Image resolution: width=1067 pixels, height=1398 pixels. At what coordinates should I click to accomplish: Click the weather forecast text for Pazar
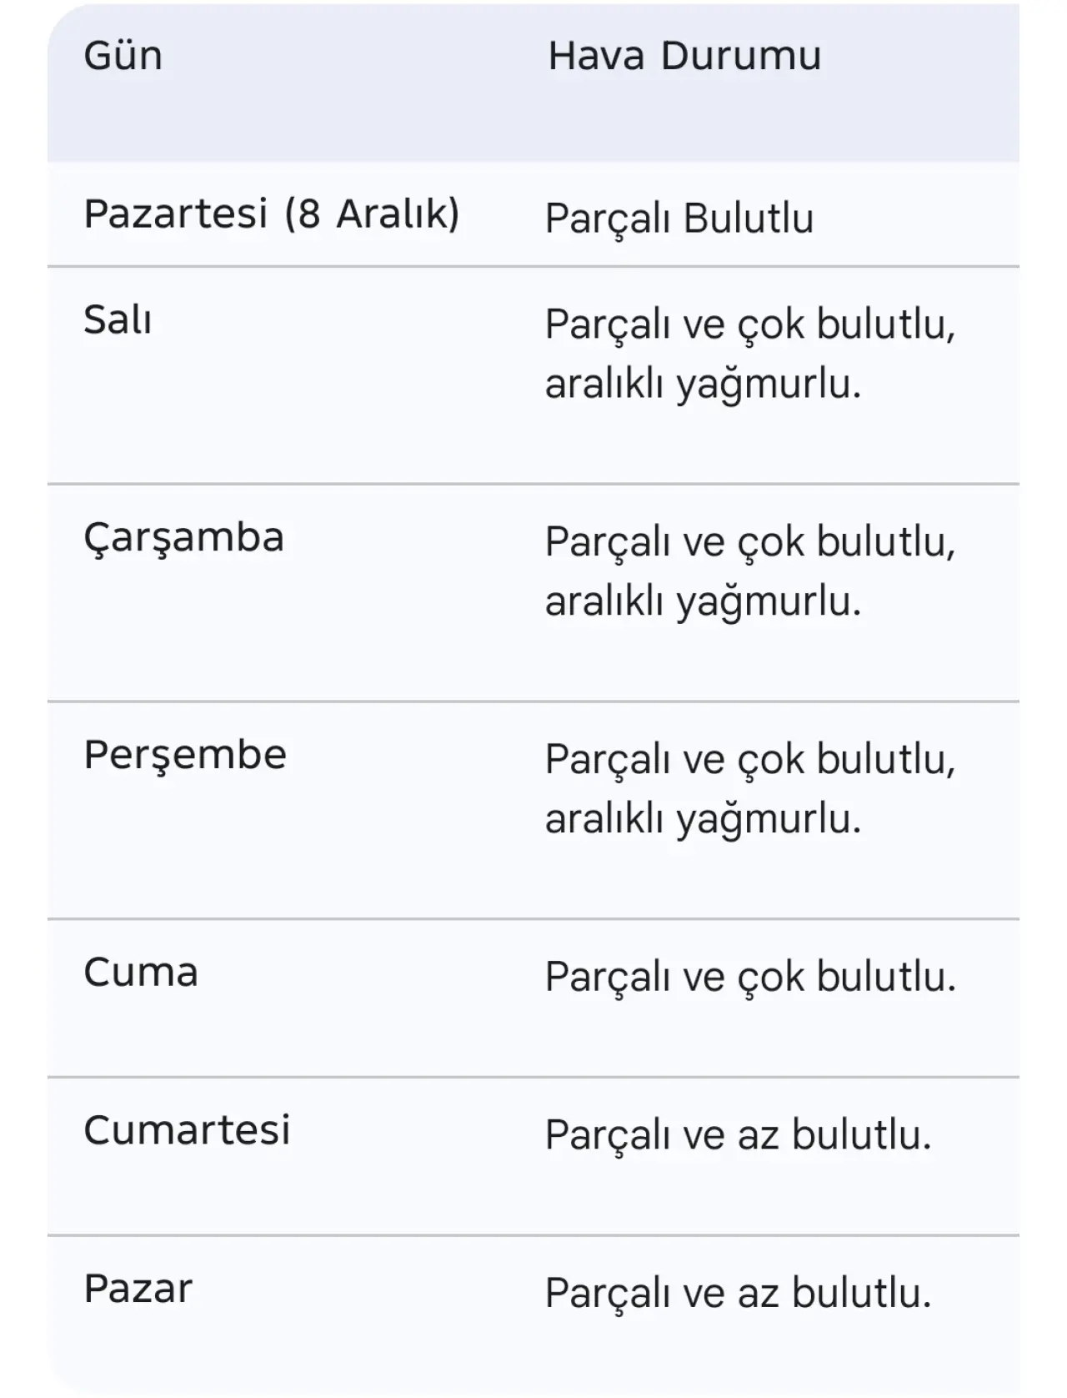click(738, 1294)
